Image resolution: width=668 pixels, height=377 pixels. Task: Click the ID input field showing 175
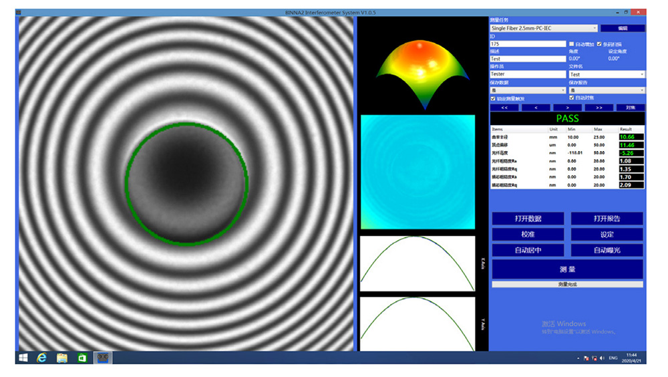(x=528, y=44)
